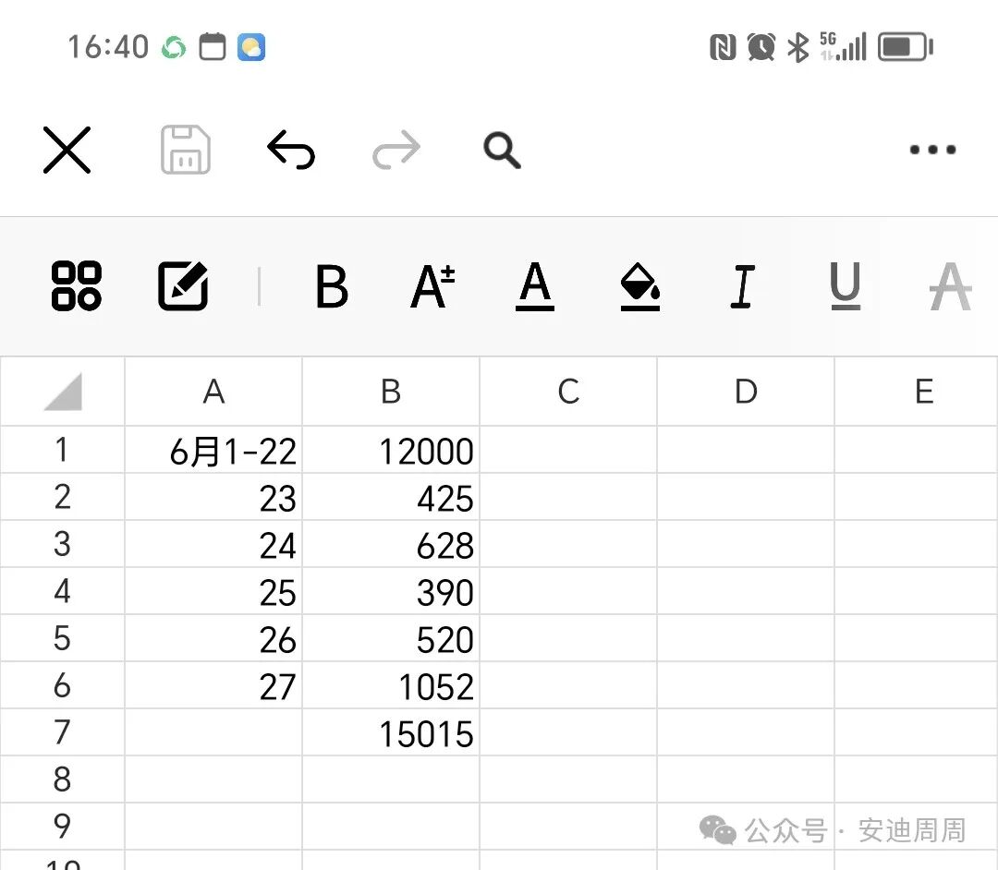Open font size A± control
Image resolution: width=998 pixels, height=870 pixels.
tap(432, 286)
